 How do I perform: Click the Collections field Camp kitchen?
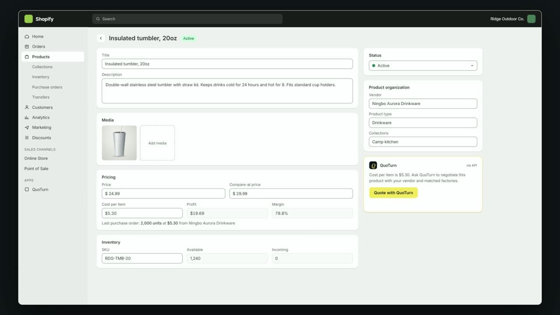click(x=423, y=142)
